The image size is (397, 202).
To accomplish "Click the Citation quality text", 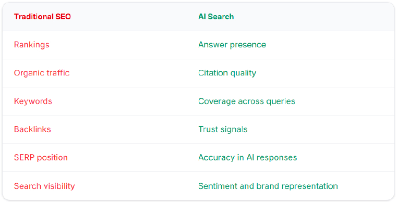I will coord(227,73).
